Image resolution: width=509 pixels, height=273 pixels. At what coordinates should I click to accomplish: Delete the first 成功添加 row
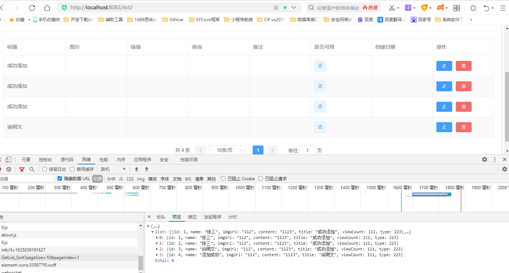464,66
